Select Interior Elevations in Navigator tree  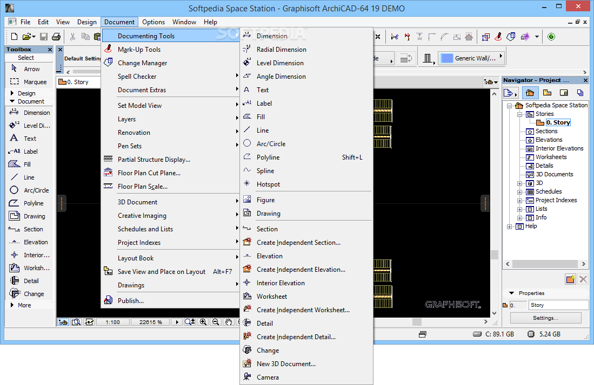(x=559, y=148)
